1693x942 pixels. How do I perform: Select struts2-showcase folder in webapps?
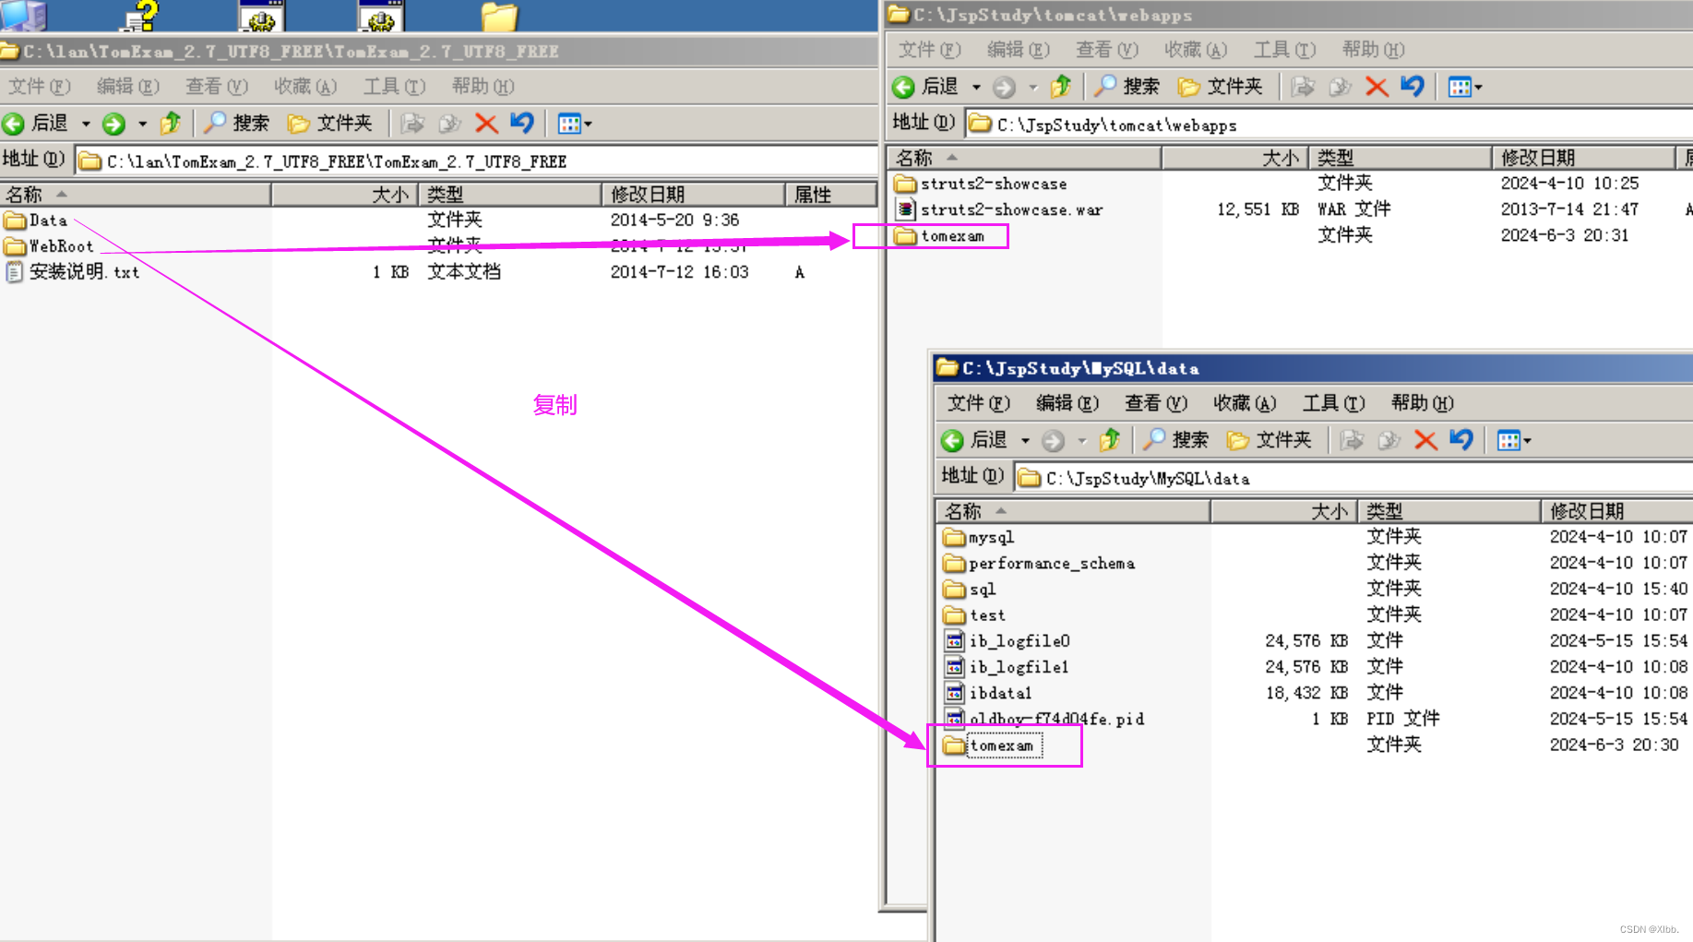(981, 184)
